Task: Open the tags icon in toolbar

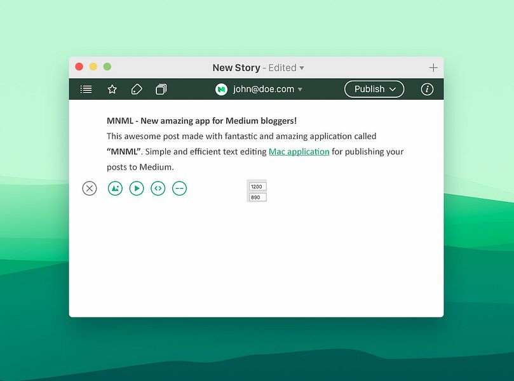Action: [137, 89]
